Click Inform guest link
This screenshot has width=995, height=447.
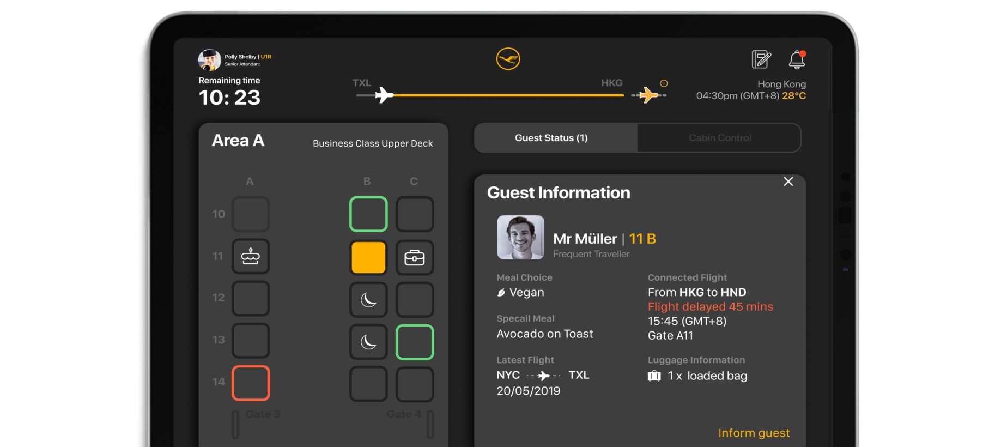[x=754, y=433]
